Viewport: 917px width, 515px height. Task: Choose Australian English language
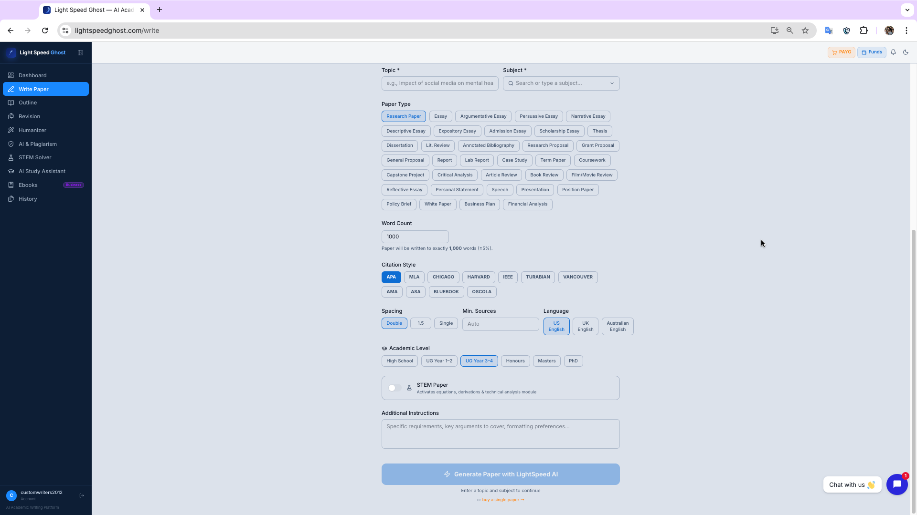618,326
